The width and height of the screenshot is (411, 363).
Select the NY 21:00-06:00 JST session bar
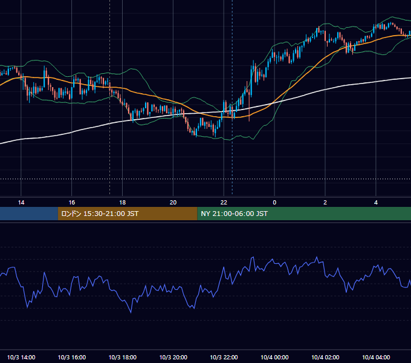click(304, 214)
